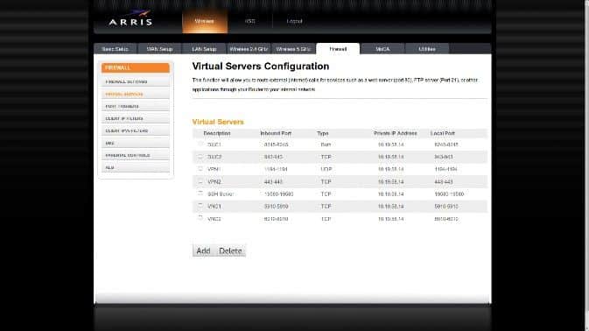Open the LAN Setup tab
This screenshot has height=331, width=589.
[204, 49]
